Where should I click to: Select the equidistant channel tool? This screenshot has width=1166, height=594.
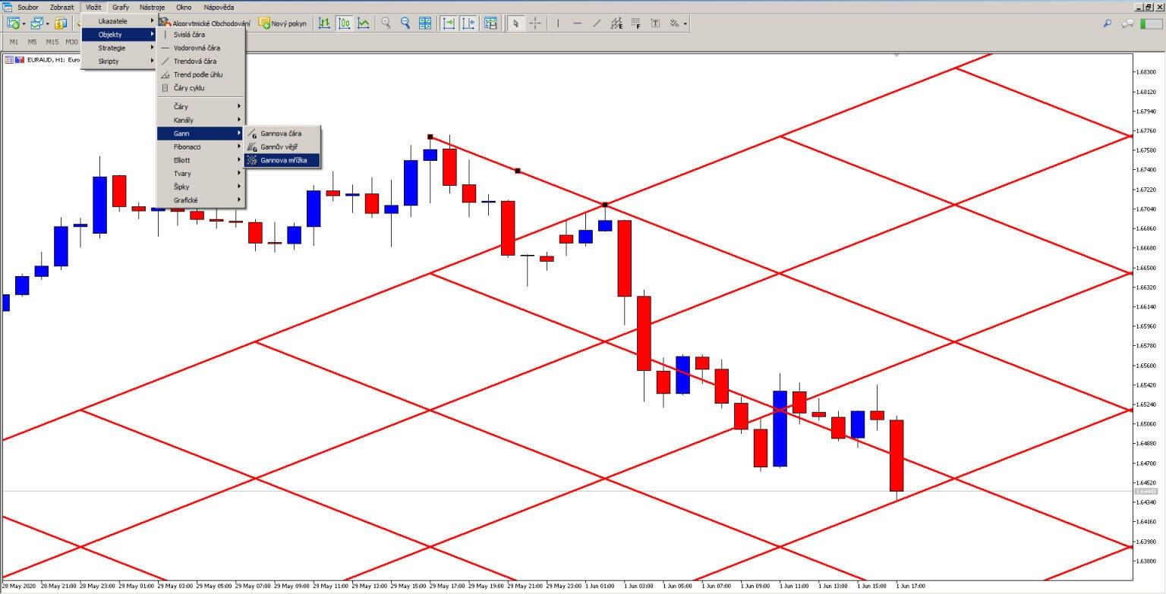[x=616, y=24]
